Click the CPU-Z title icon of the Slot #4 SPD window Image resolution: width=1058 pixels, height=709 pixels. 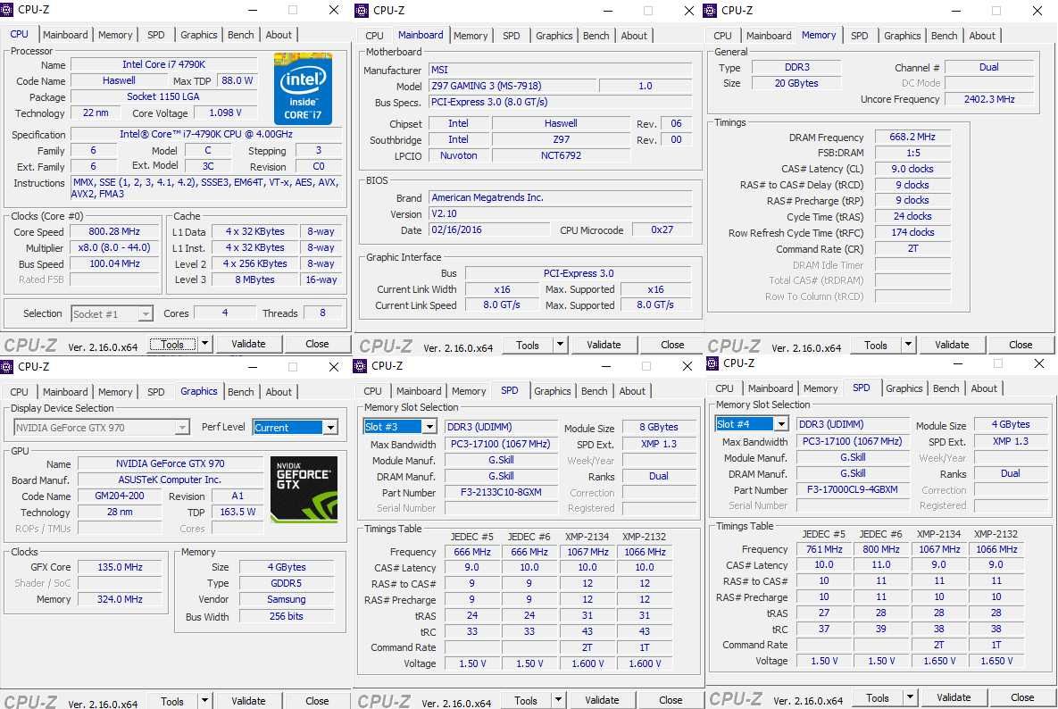tap(712, 363)
